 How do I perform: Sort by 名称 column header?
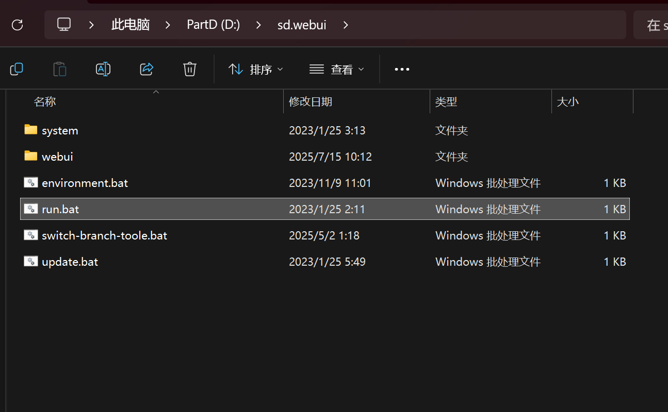coord(45,102)
